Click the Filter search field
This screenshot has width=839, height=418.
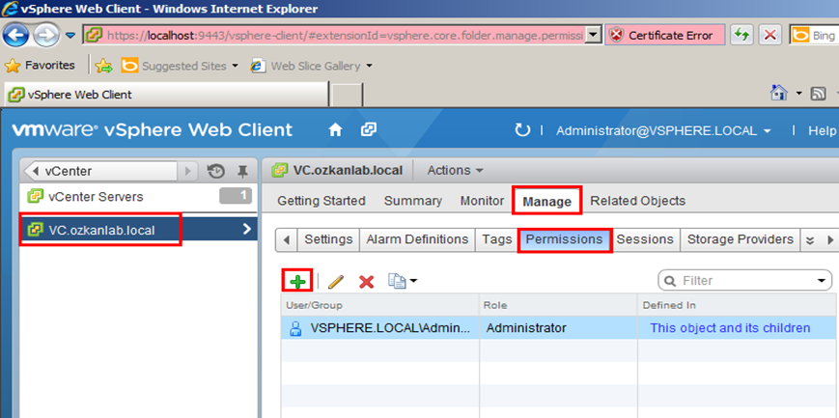point(744,281)
